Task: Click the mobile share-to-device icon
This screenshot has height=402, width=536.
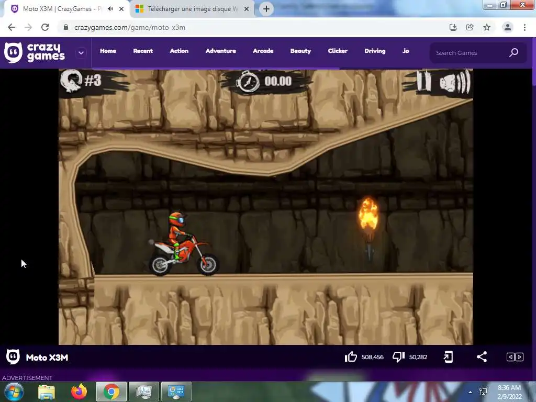Action: (448, 357)
